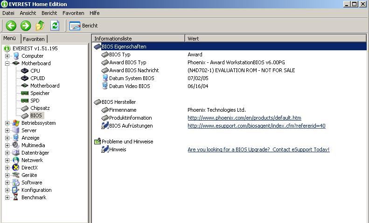The height and width of the screenshot is (223, 369).
Task: Click the Konfiguration icon
Action: click(16, 190)
